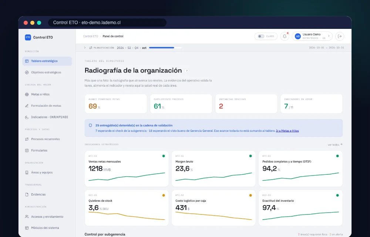The height and width of the screenshot is (237, 370).
Task: Select the Q4 quarter in the planning bar
Action: (x=137, y=48)
